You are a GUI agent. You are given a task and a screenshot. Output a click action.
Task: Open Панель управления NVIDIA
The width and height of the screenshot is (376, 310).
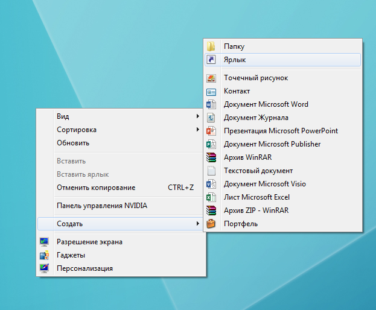tap(121, 206)
